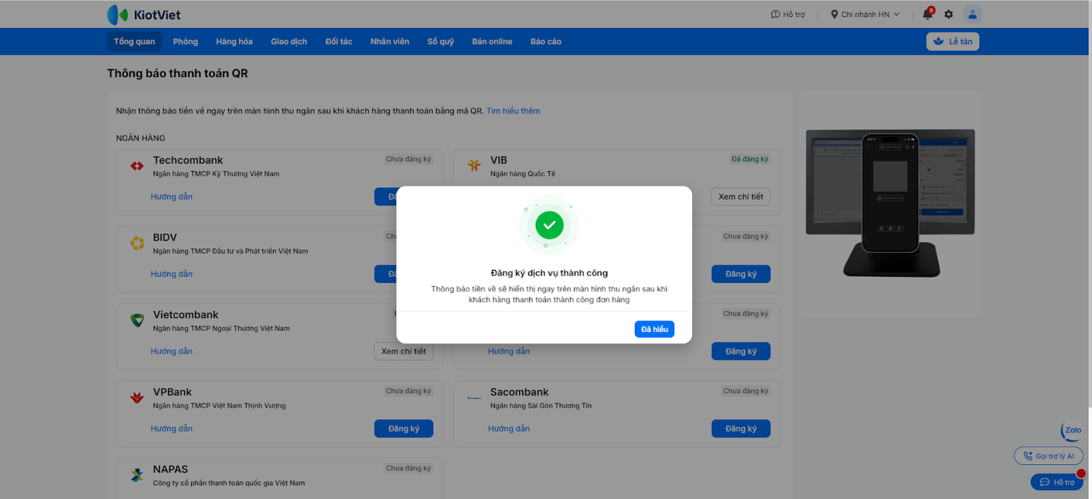Image resolution: width=1092 pixels, height=499 pixels.
Task: Open the Zalo chat icon
Action: [x=1072, y=430]
